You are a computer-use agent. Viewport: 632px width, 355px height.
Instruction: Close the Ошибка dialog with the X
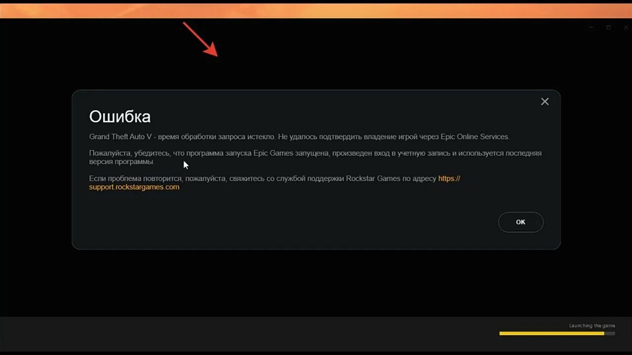[x=545, y=102]
